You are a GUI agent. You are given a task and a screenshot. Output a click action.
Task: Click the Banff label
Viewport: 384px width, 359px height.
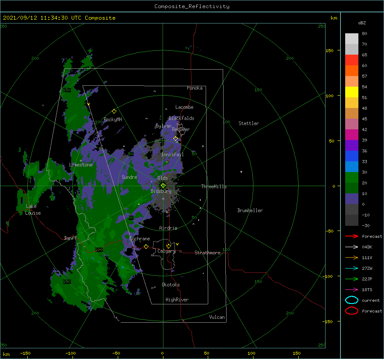[70, 238]
